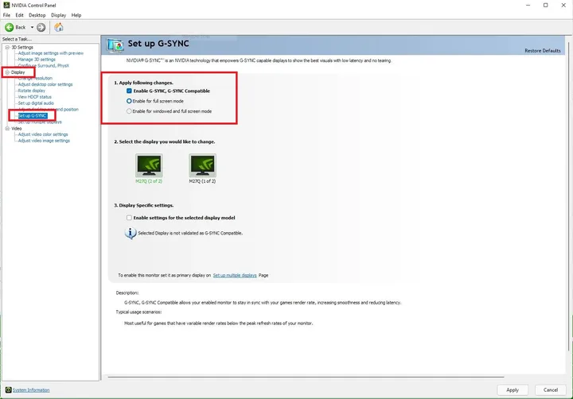This screenshot has height=399, width=573.
Task: Click the Restore Defaults link
Action: pos(544,51)
